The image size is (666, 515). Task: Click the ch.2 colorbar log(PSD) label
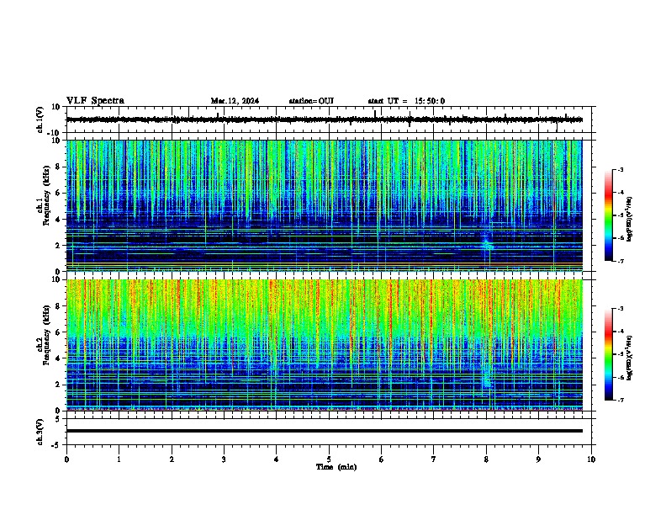(630, 358)
